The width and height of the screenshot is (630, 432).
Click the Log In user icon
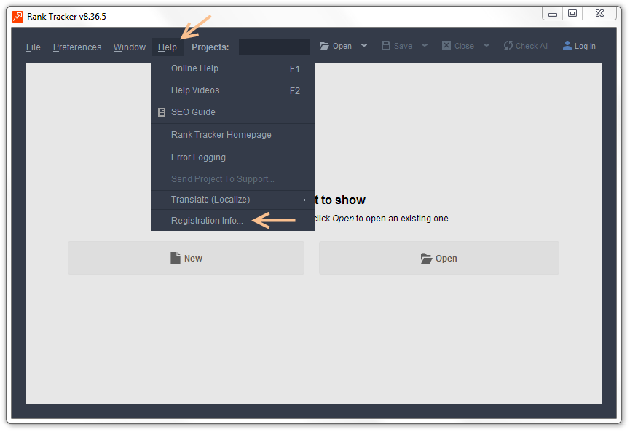567,45
